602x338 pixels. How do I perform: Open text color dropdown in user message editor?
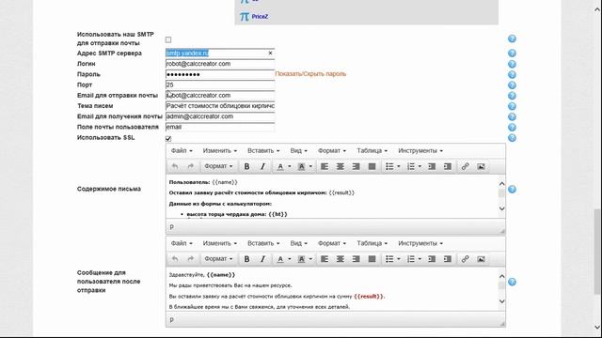[290, 259]
